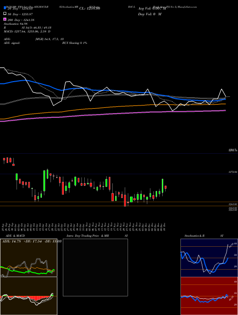Click the 'ADX: 14.78' value in indicator panel

click(x=11, y=241)
